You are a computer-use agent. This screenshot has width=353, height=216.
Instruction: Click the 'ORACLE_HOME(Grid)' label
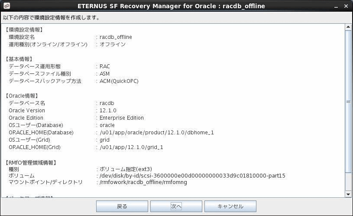tap(35, 147)
